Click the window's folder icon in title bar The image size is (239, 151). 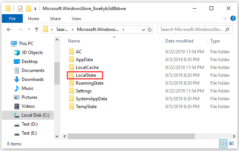pos(8,9)
